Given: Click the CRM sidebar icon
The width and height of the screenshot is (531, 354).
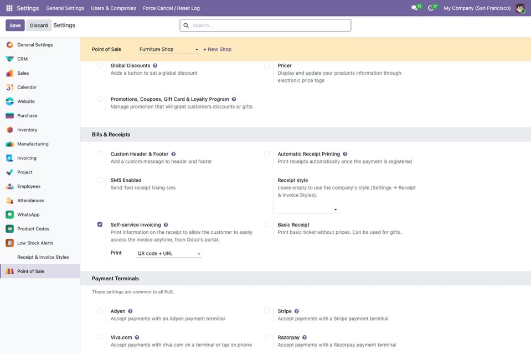Looking at the screenshot, I should pyautogui.click(x=10, y=59).
